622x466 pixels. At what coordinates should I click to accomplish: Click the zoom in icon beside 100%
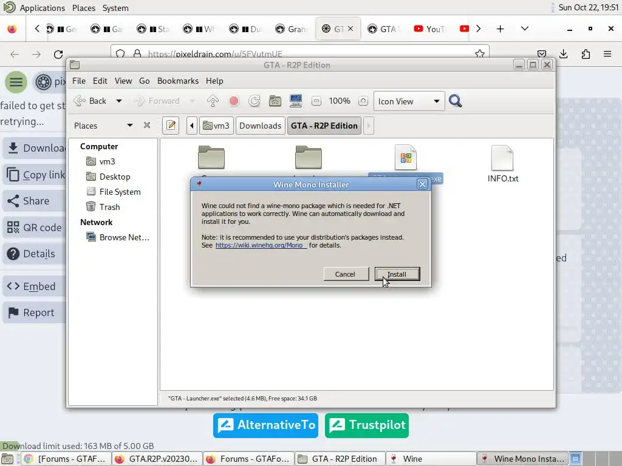(x=363, y=101)
